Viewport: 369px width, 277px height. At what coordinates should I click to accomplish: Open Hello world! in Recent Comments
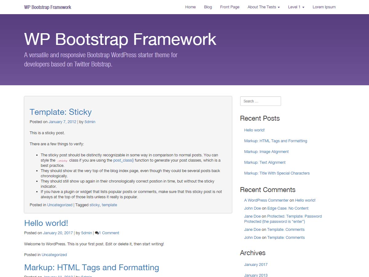tap(305, 200)
